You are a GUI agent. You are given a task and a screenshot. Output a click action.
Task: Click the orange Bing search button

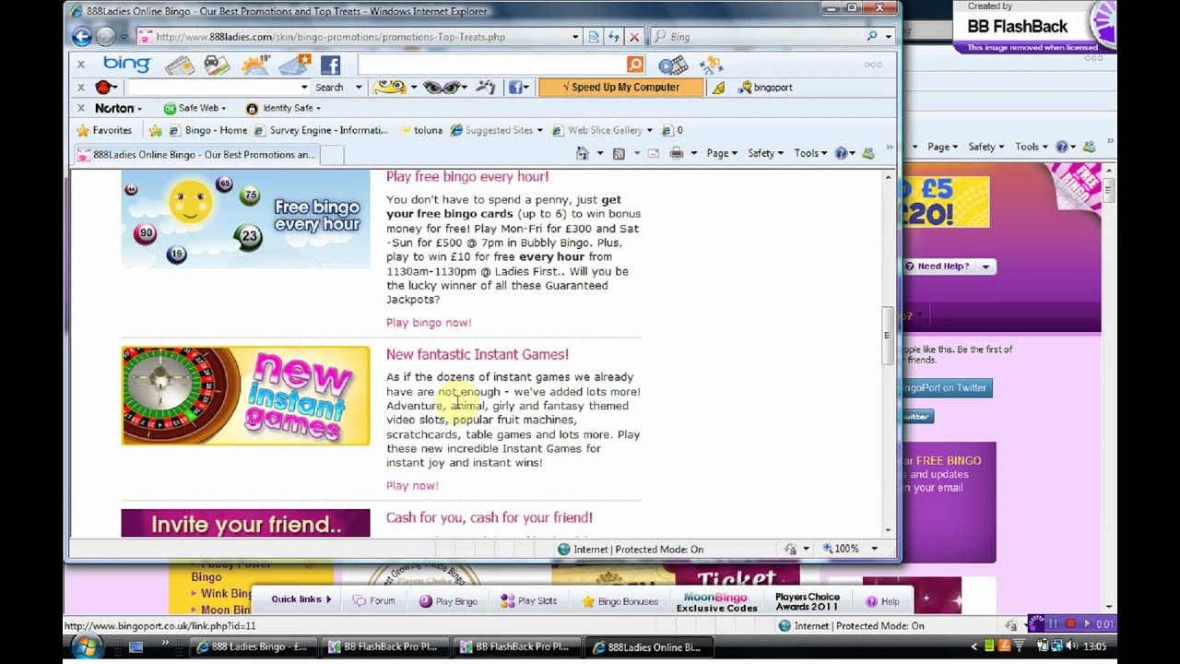(x=635, y=65)
